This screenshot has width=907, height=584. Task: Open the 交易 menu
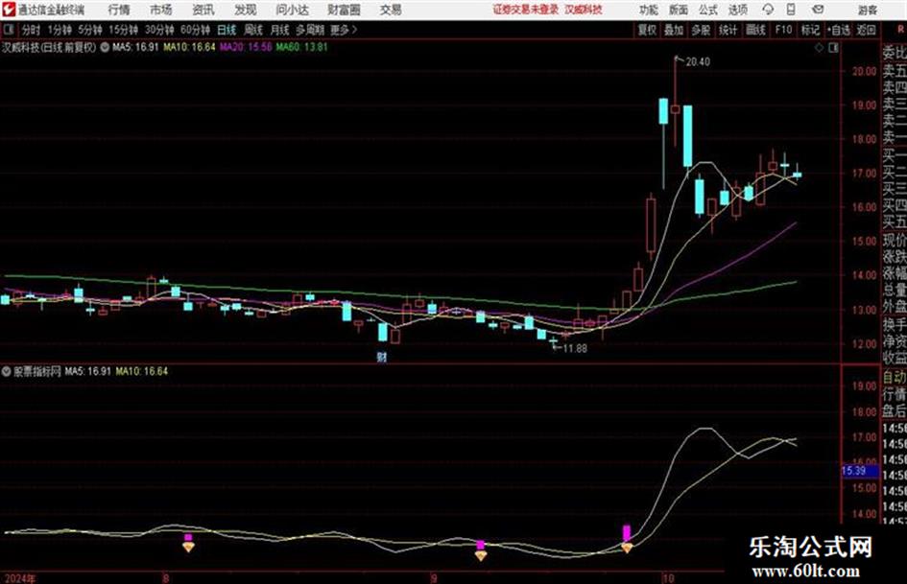pos(391,10)
